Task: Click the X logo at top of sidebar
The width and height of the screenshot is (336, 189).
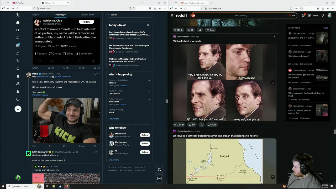Action: [18, 15]
